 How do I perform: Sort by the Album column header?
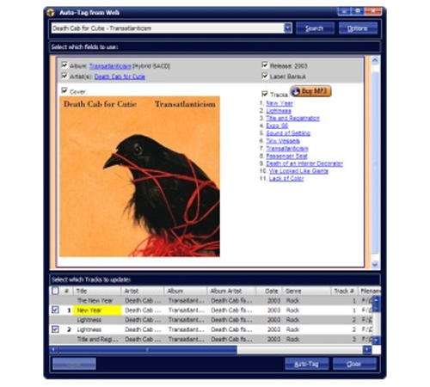[186, 291]
